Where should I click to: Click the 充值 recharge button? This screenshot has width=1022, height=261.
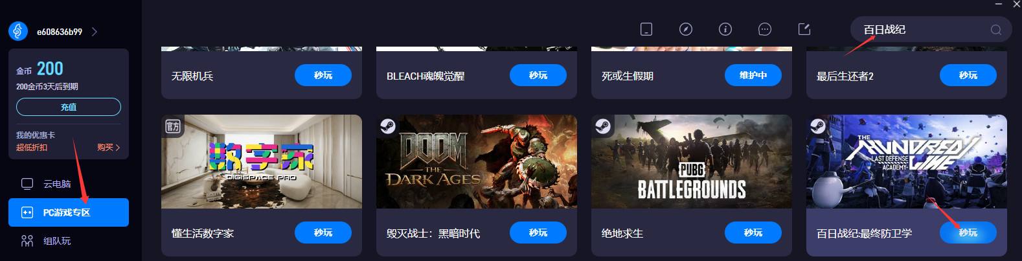coord(69,107)
